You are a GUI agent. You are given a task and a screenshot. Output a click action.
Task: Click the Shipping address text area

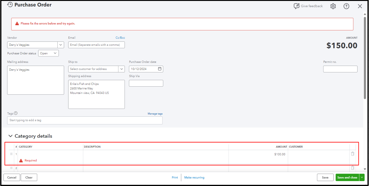[x=96, y=94]
